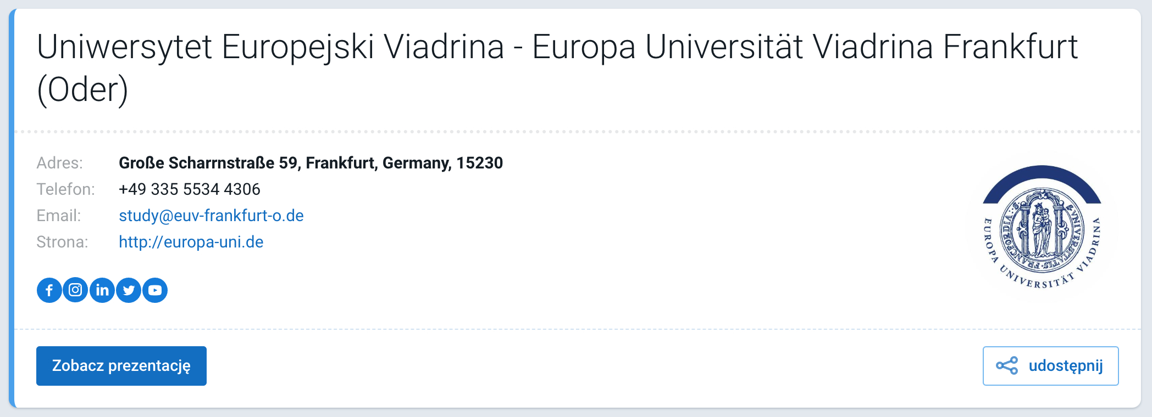
Task: Open the Twitter bird icon
Action: point(129,290)
